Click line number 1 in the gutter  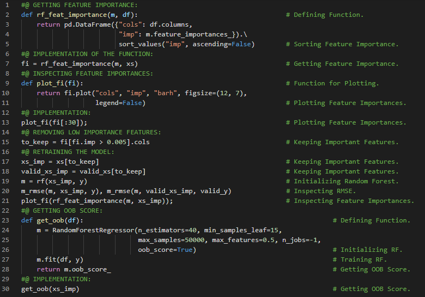(x=7, y=5)
